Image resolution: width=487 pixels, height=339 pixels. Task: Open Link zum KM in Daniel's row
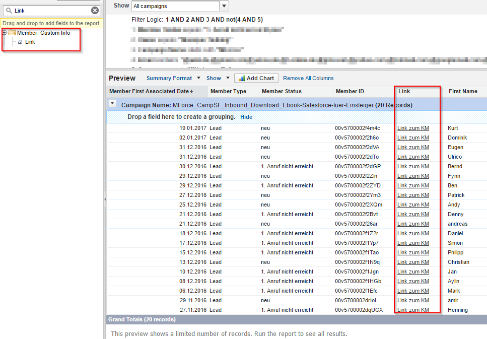coord(413,233)
